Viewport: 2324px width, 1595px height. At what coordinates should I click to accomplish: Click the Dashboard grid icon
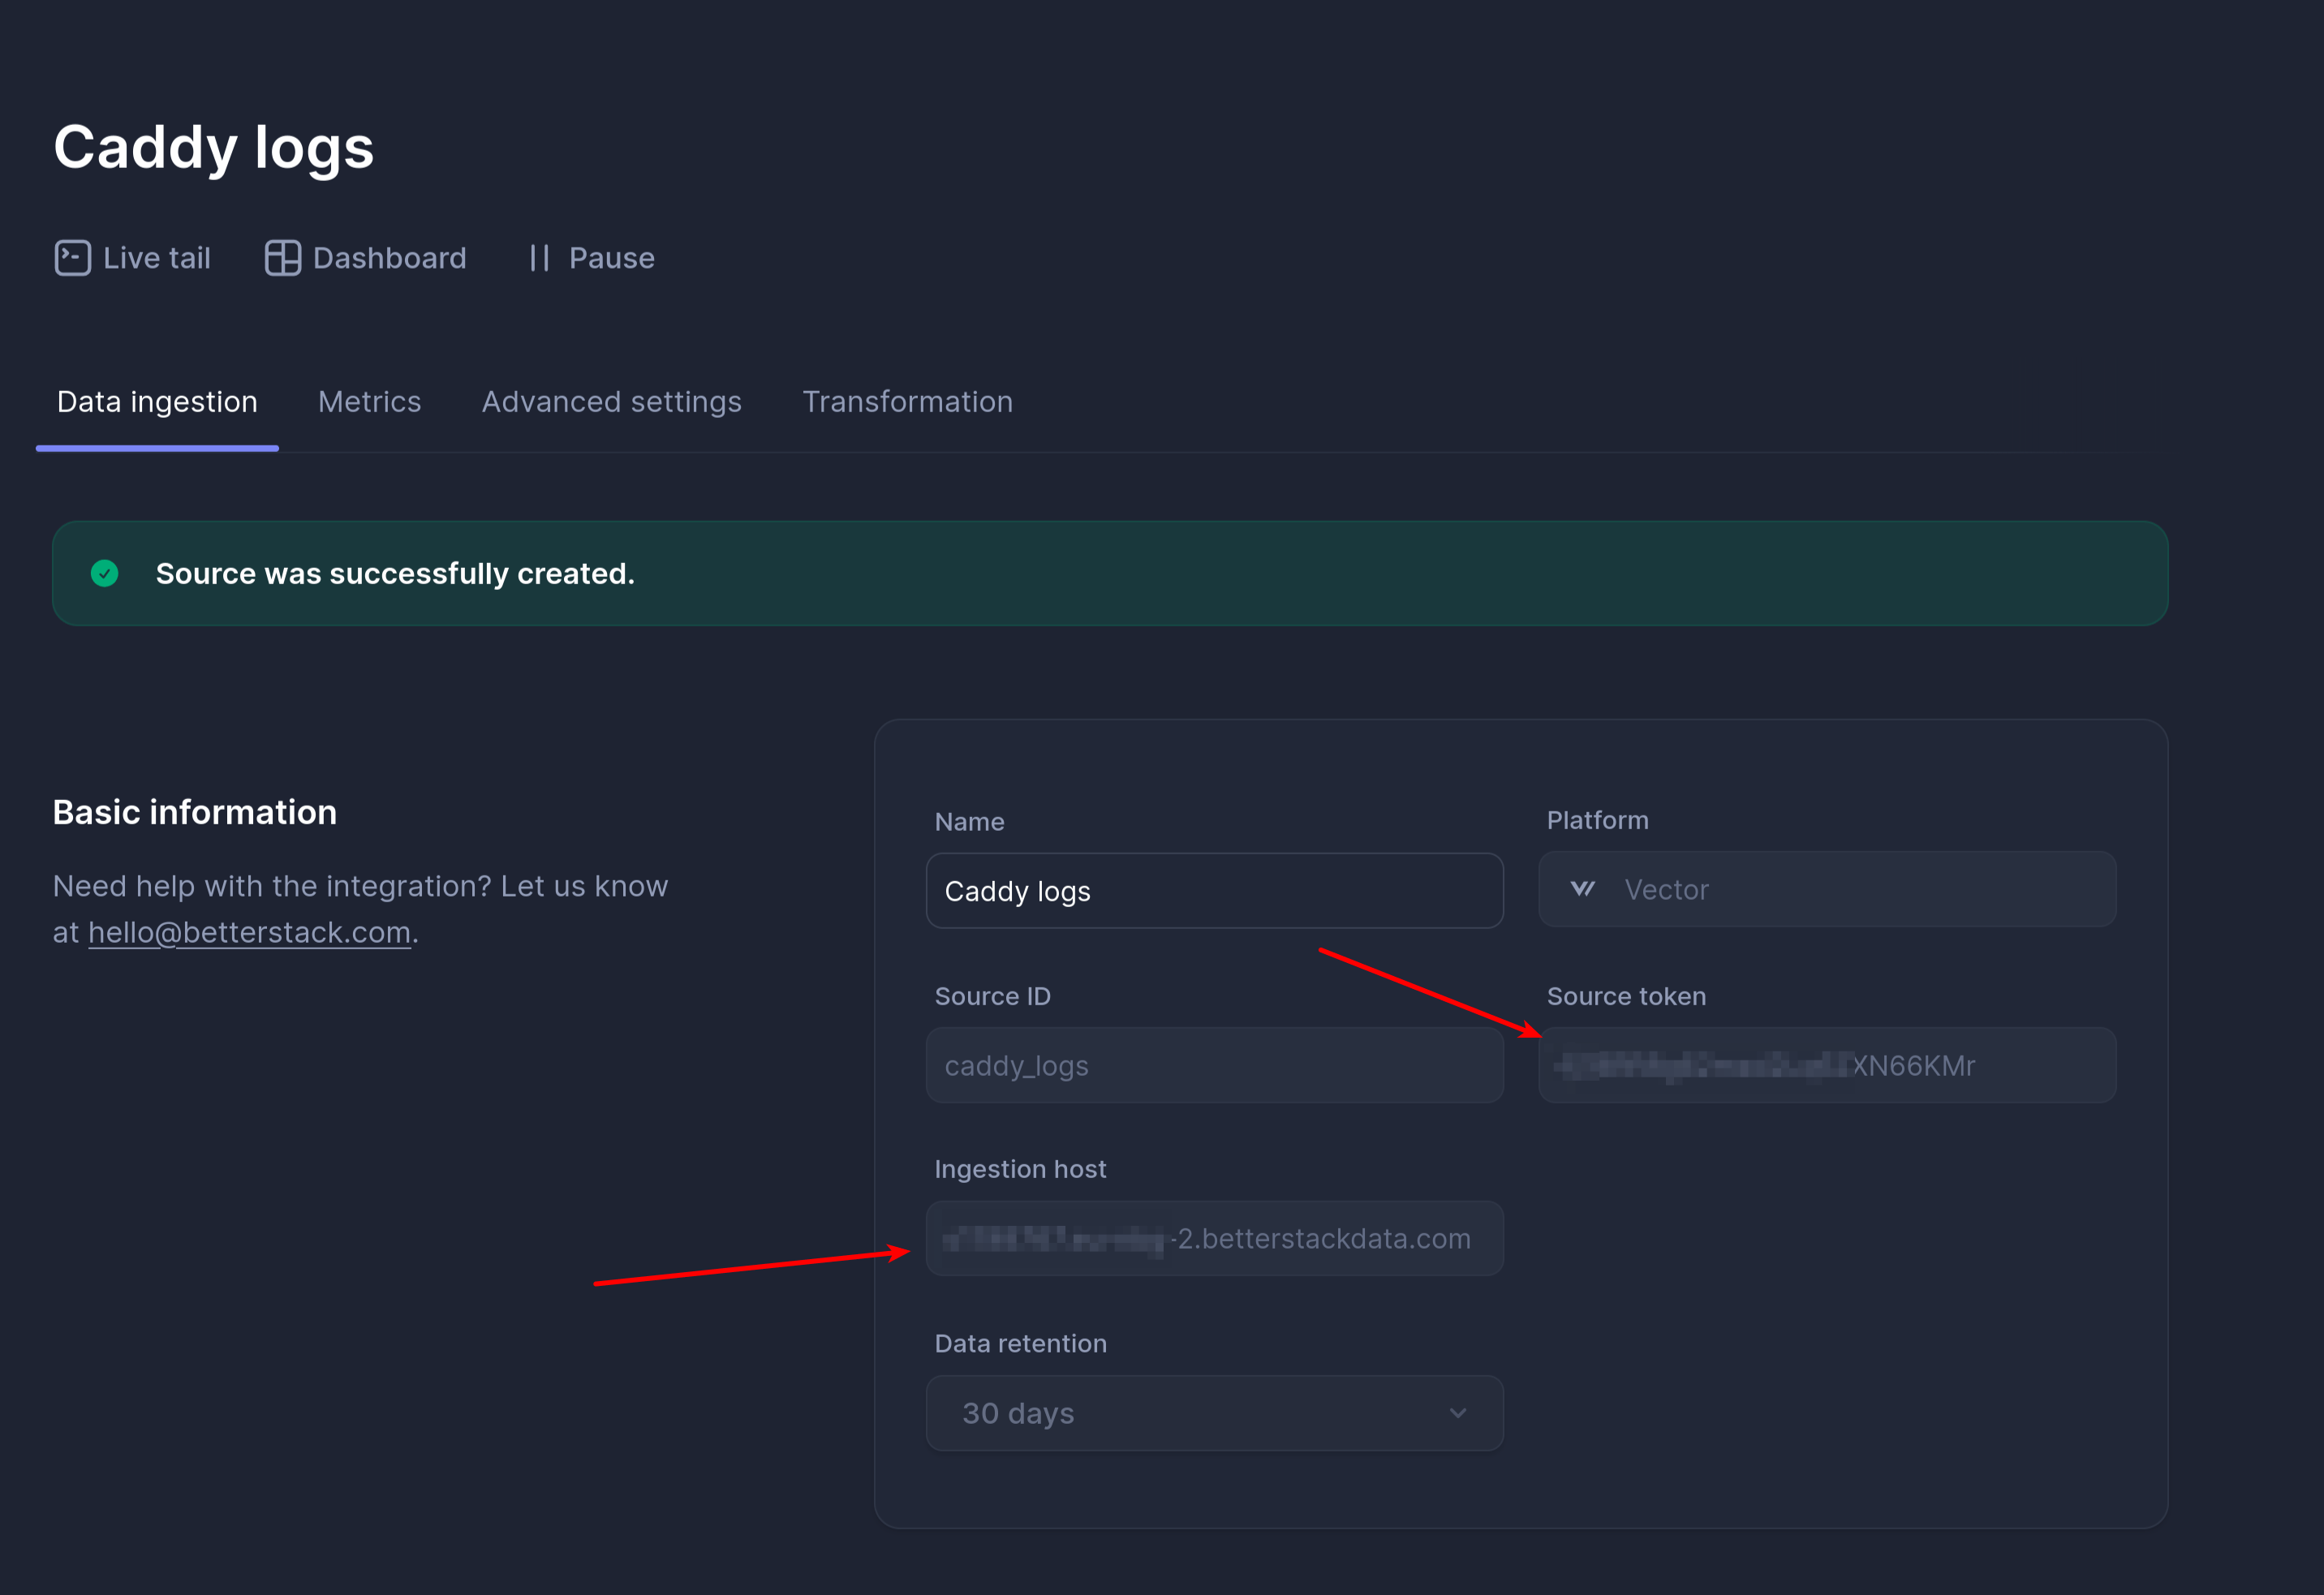tap(283, 258)
